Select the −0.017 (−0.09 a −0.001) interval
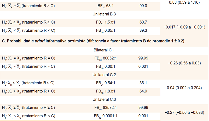 184,27
